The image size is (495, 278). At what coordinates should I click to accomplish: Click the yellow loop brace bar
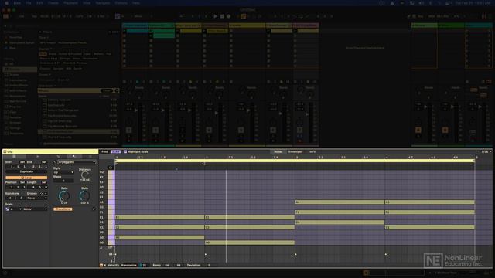(295, 161)
